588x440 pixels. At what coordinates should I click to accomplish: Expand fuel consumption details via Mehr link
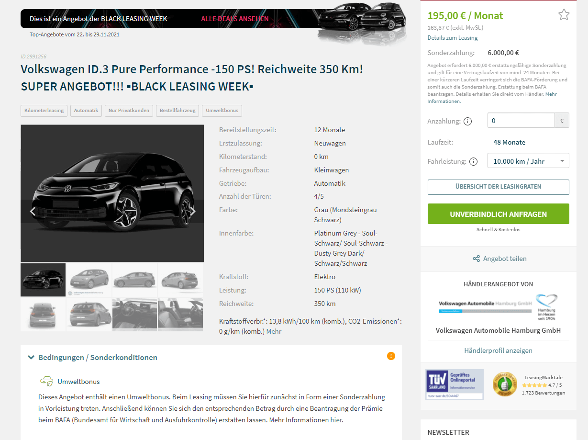tap(274, 331)
